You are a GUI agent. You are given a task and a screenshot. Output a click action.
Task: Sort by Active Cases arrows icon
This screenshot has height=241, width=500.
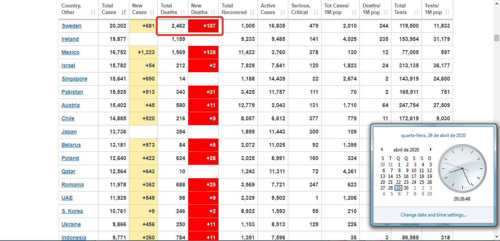(283, 12)
